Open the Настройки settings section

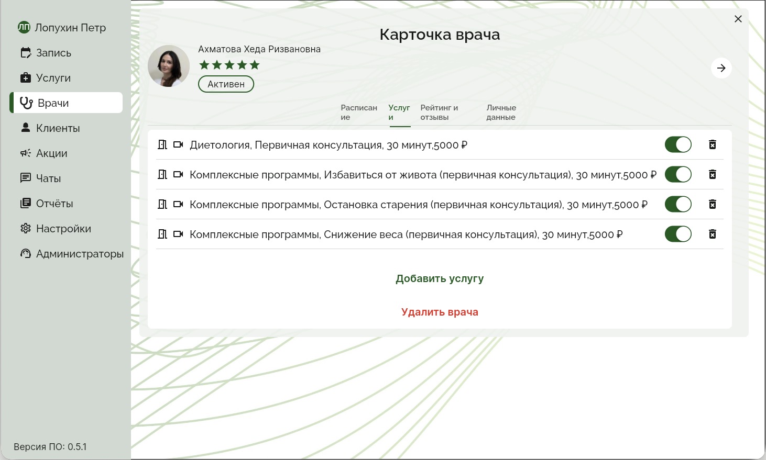click(x=63, y=229)
